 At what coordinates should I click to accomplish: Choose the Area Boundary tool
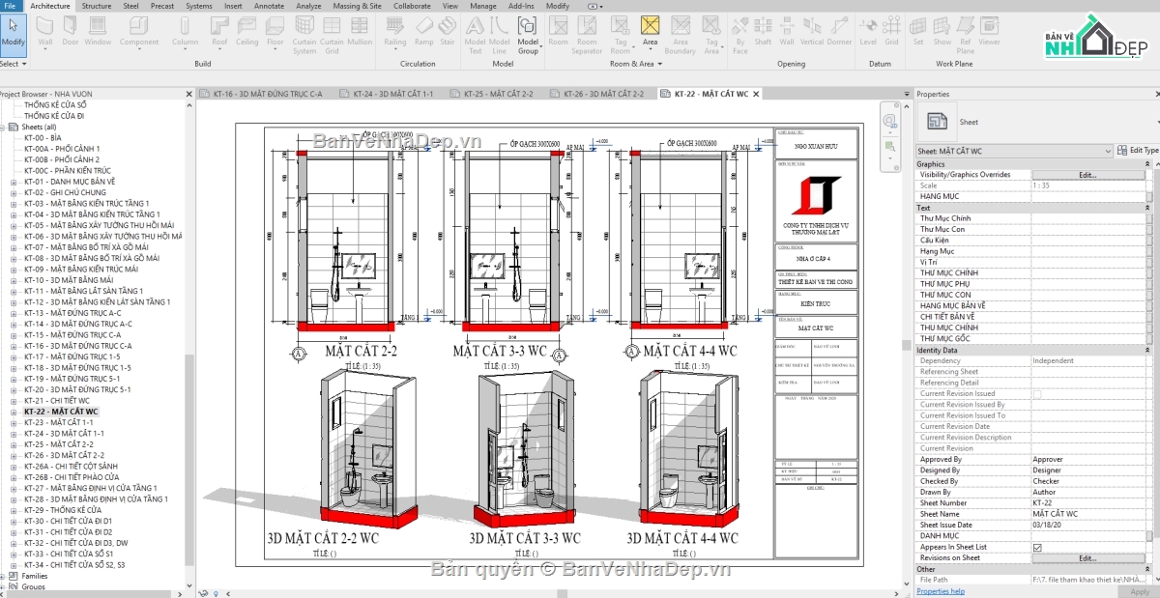click(x=680, y=36)
